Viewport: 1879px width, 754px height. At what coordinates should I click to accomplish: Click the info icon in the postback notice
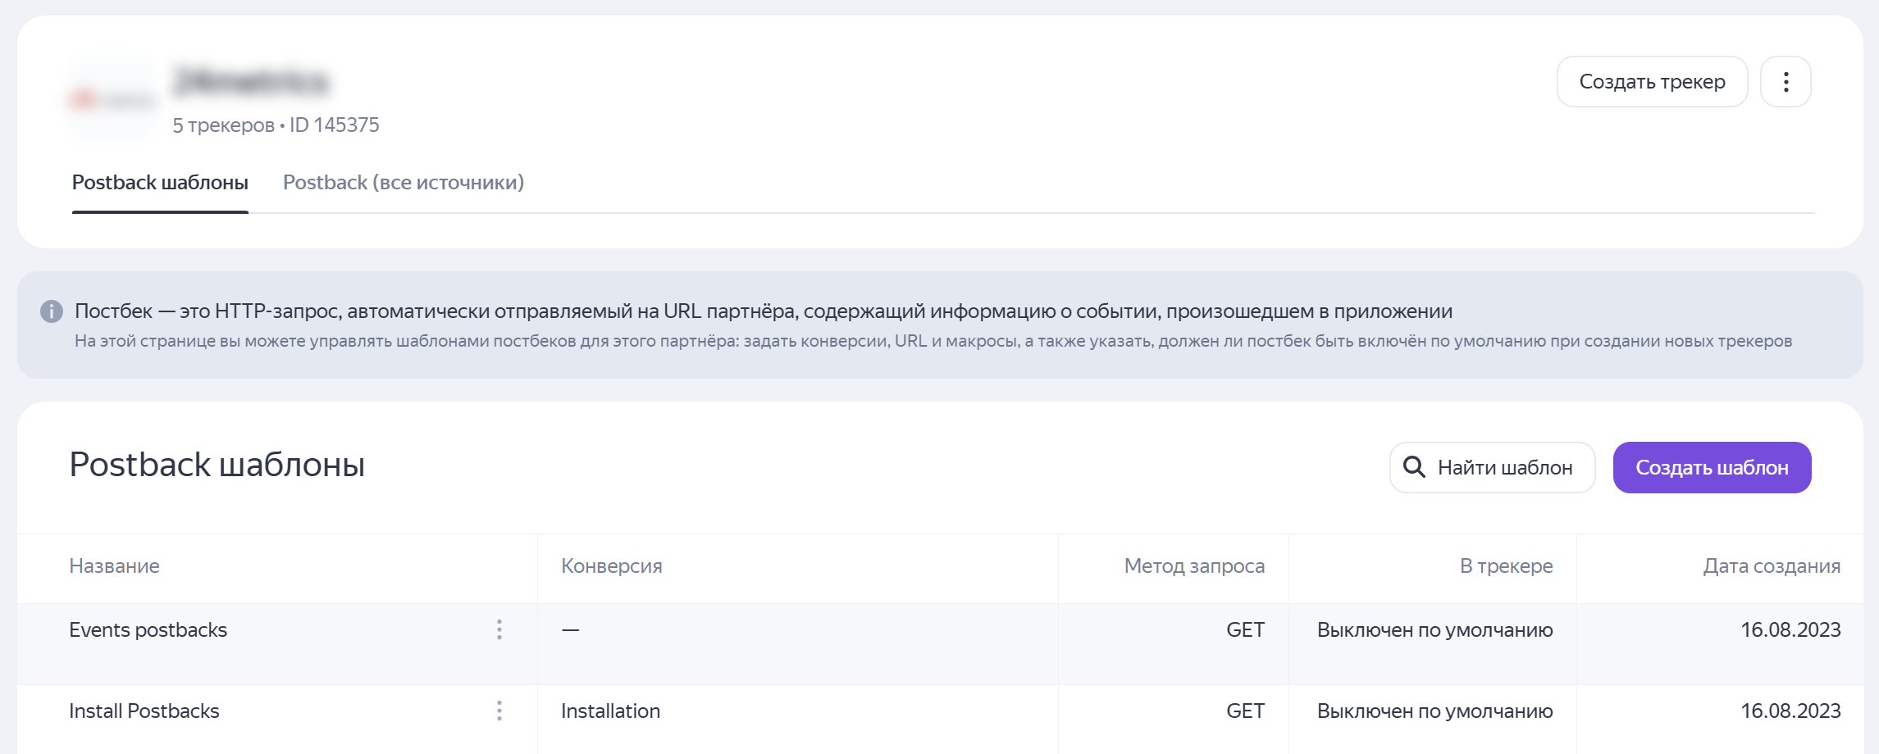click(x=52, y=311)
